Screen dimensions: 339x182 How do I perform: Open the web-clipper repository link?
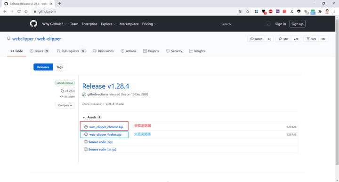click(x=49, y=39)
